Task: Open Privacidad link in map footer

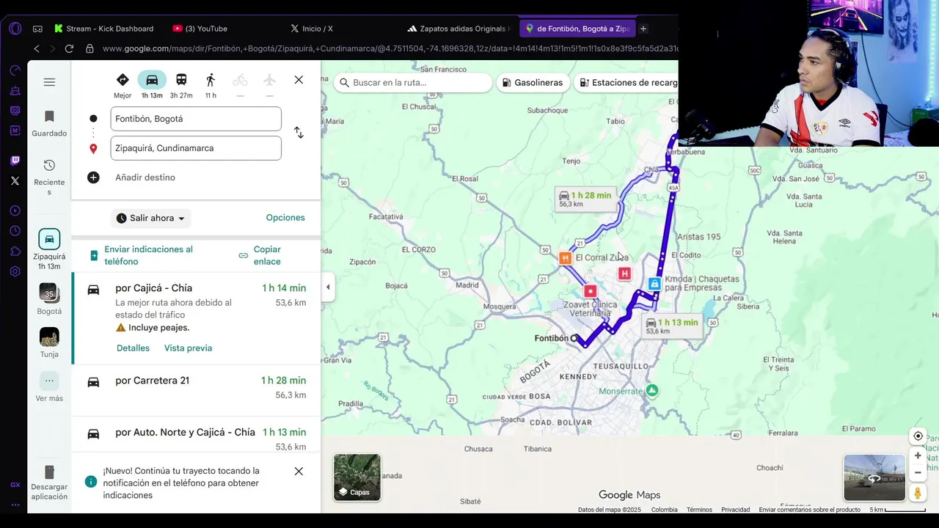Action: (x=735, y=510)
